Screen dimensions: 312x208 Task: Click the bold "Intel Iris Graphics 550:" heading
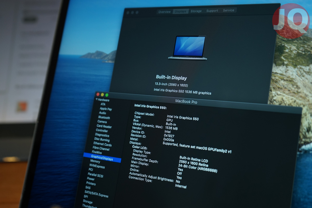151,107
